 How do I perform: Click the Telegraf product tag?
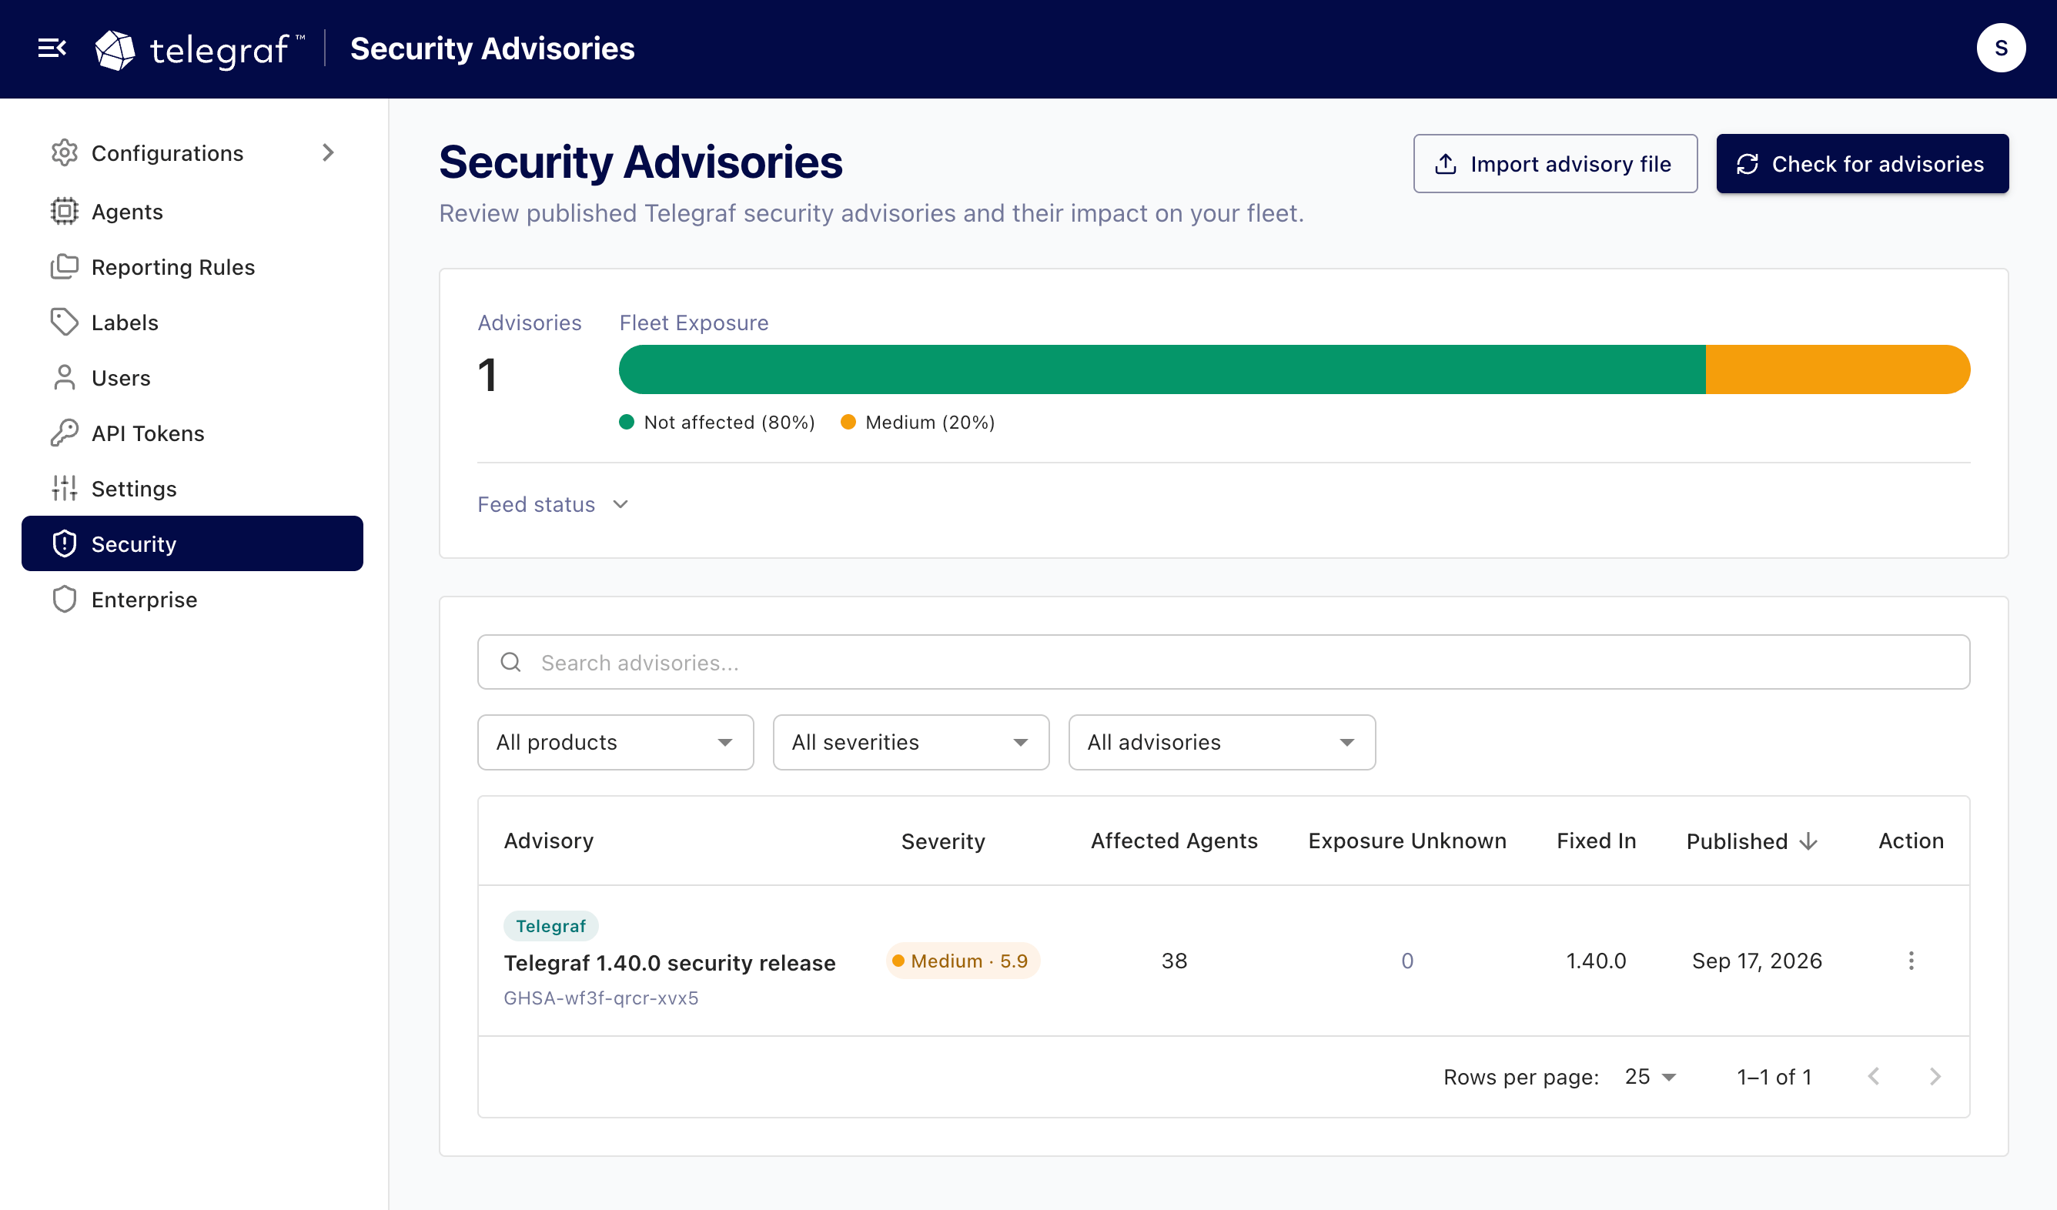(x=551, y=926)
